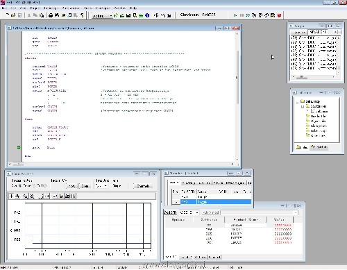Click the last icon in the Logic Analyzer toolbar
The height and width of the screenshot is (270, 347).
[x=73, y=196]
